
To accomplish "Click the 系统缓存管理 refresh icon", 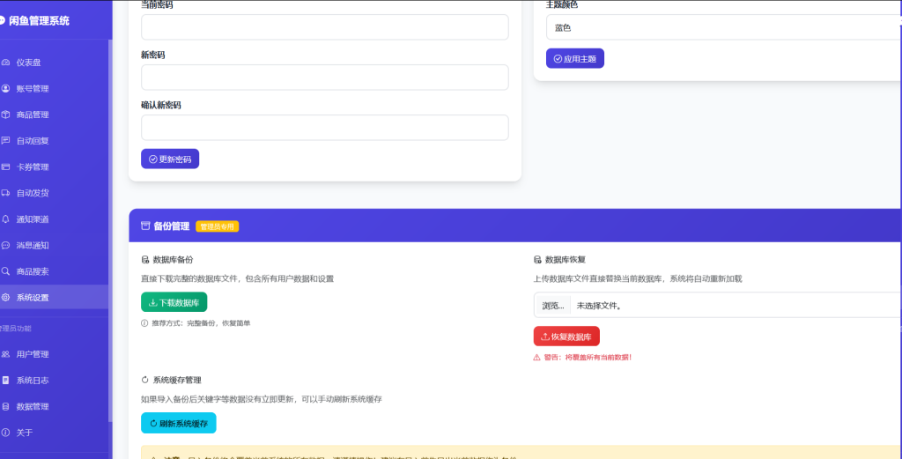I will [x=145, y=380].
